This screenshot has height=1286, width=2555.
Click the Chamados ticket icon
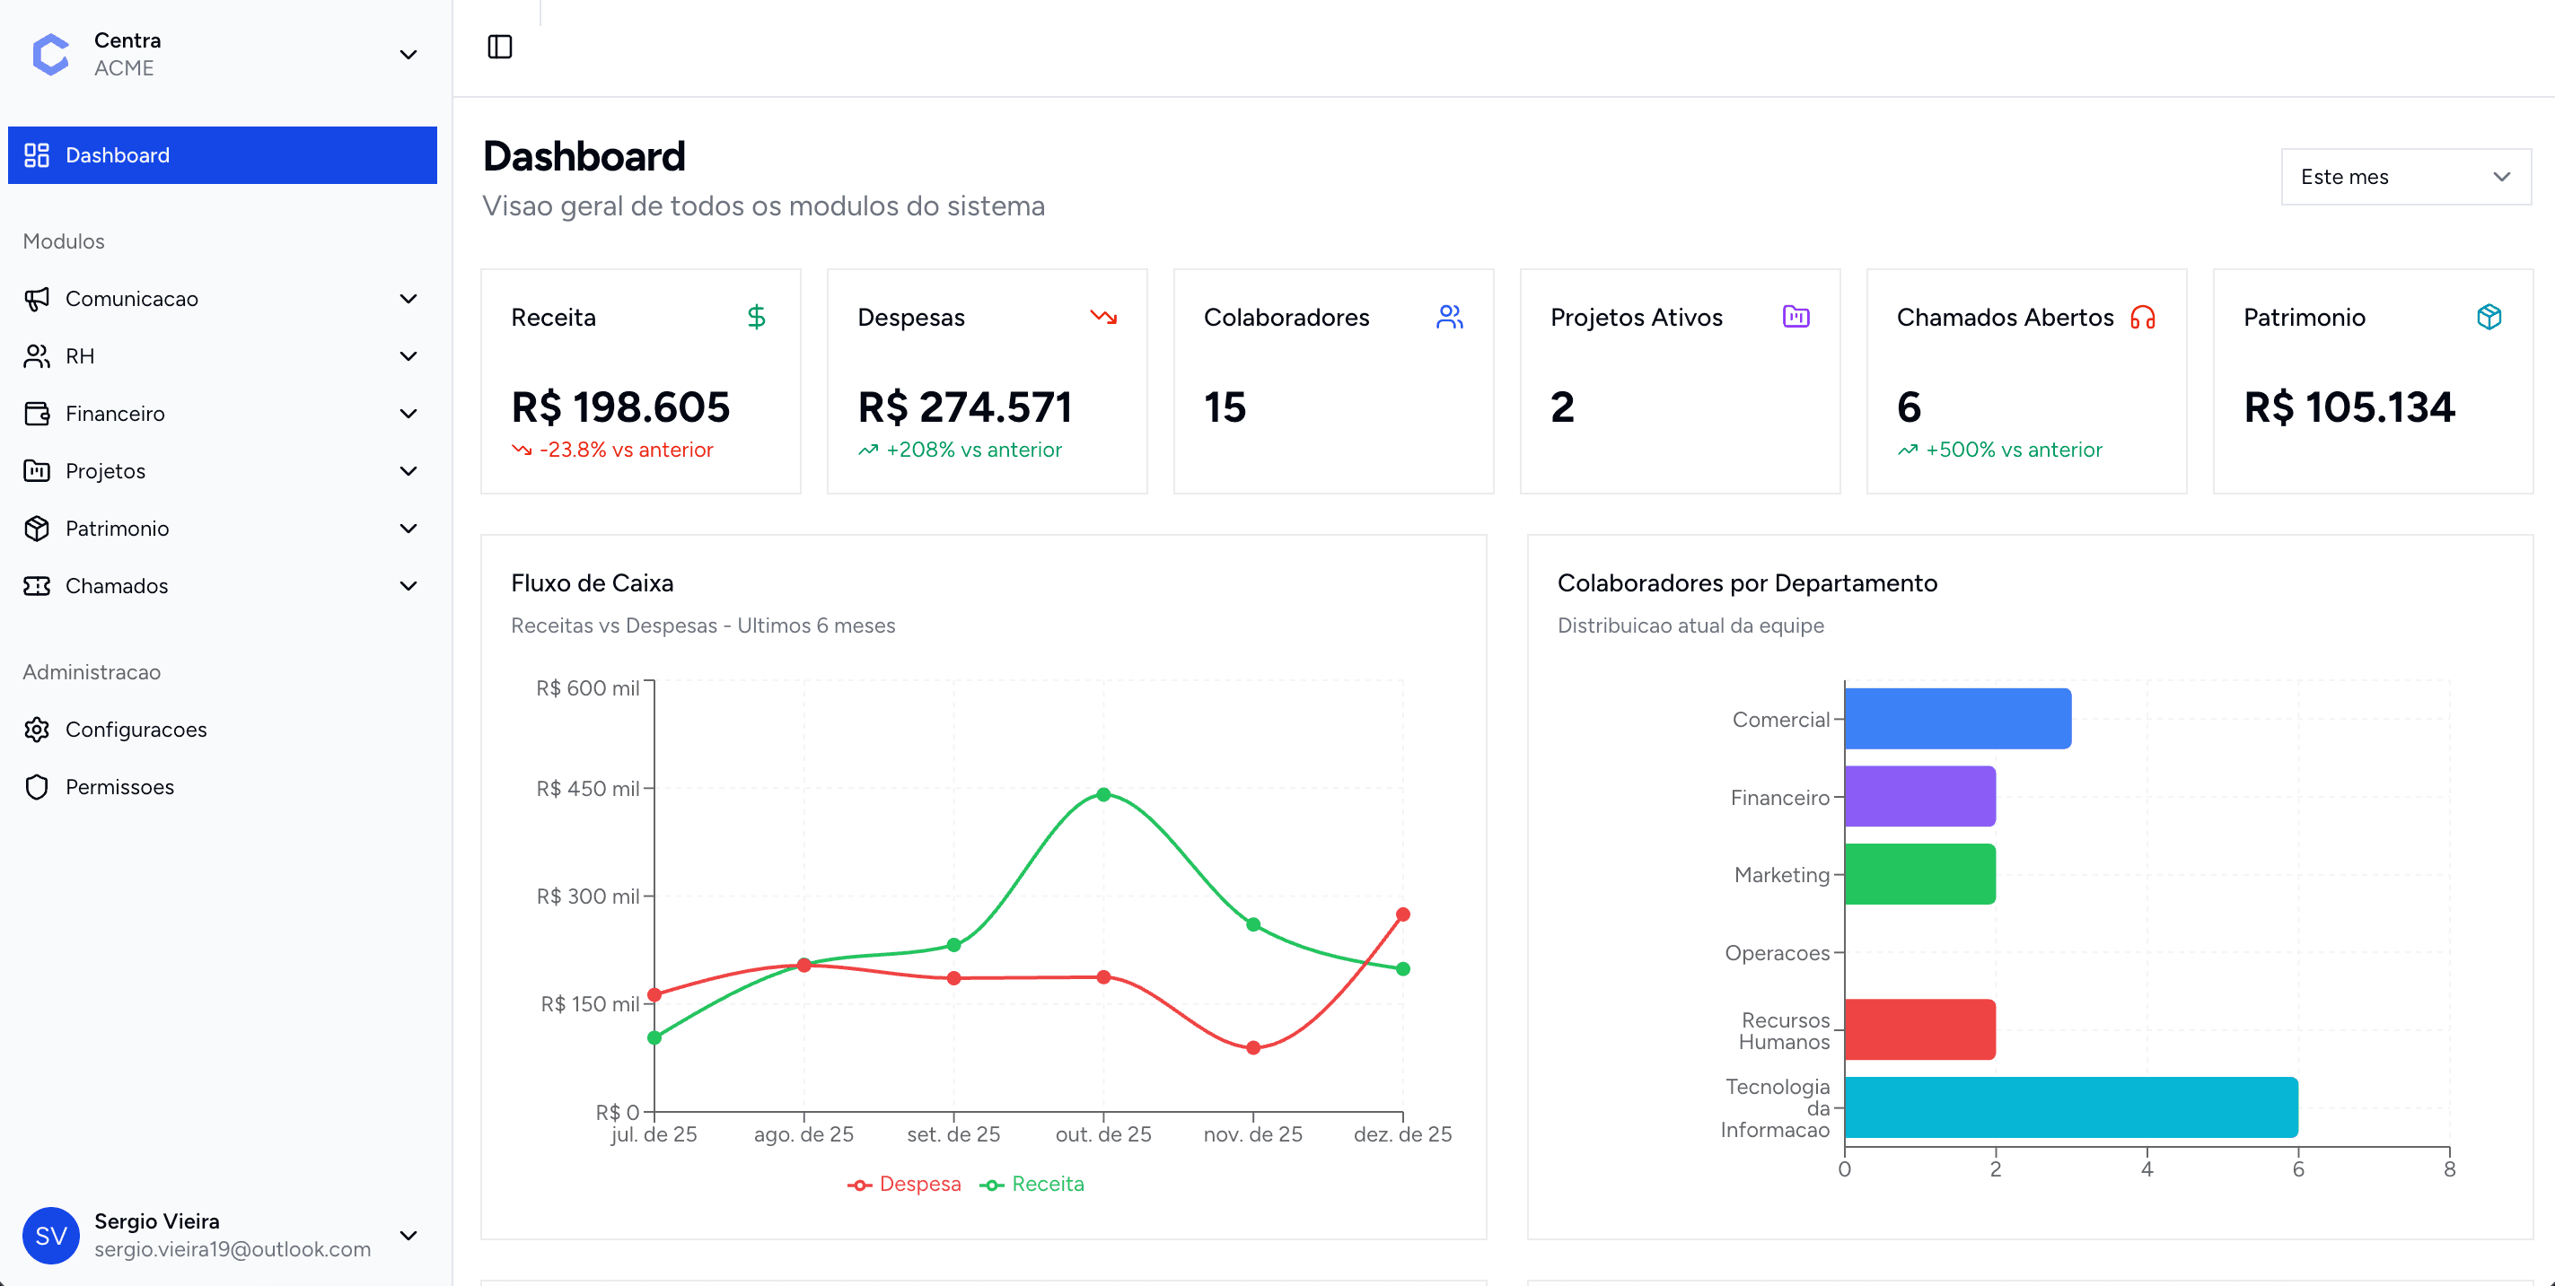click(x=37, y=586)
